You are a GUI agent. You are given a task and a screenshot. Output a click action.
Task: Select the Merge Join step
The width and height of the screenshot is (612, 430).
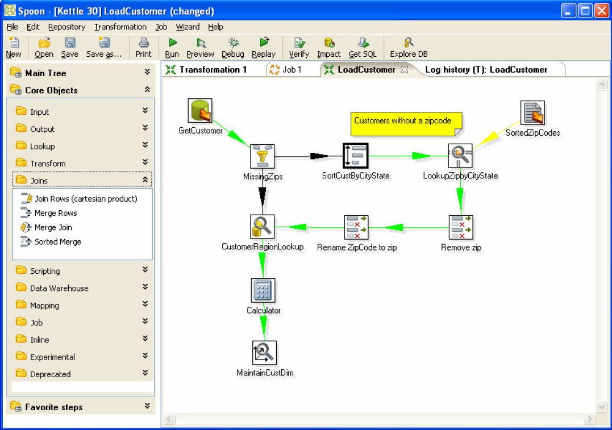(47, 227)
